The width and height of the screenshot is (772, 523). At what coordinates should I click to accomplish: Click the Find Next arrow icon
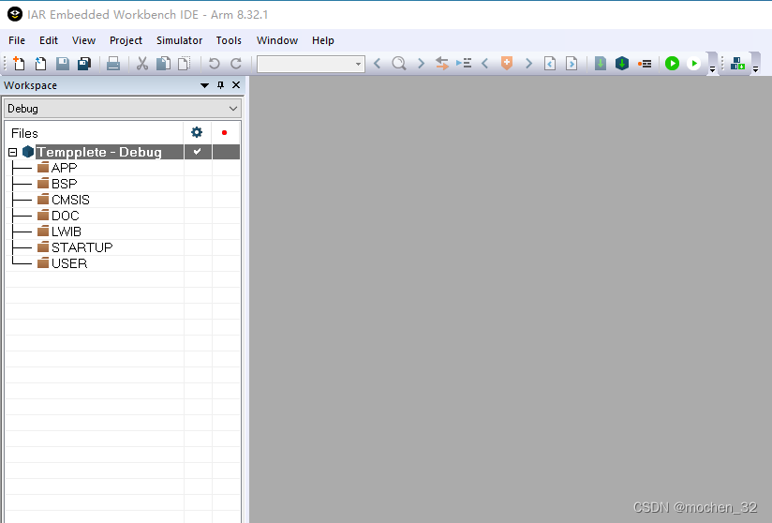tap(421, 64)
